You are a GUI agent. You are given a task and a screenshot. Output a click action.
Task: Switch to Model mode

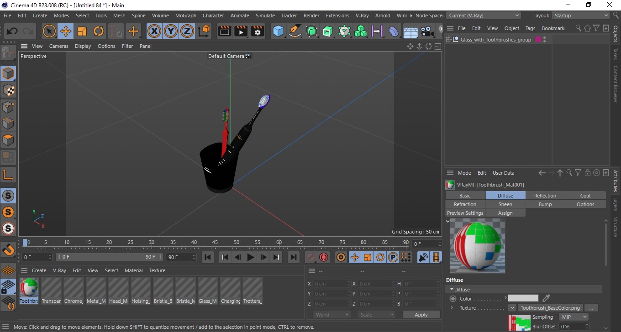[8, 73]
